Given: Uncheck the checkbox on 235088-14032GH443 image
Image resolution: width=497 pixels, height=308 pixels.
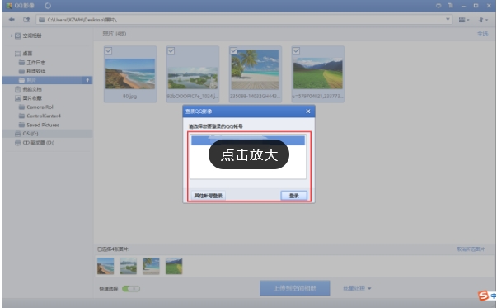Looking at the screenshot, I should click(233, 51).
